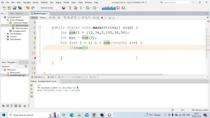The height and width of the screenshot is (118, 210).
Task: Click the Search (Ctrl+I) input field
Action: 176,2
